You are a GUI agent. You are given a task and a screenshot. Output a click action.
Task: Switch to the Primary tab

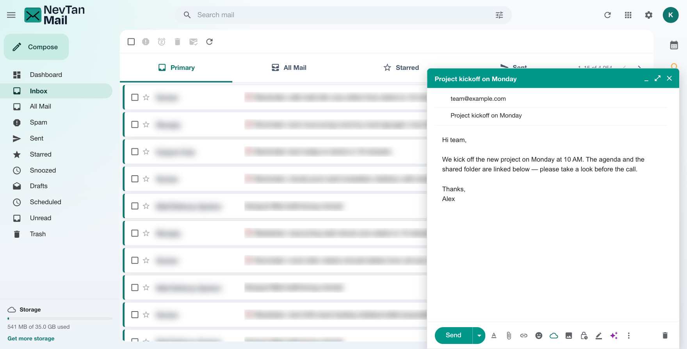click(176, 68)
